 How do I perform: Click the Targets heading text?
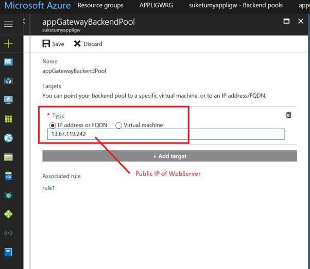tap(51, 86)
